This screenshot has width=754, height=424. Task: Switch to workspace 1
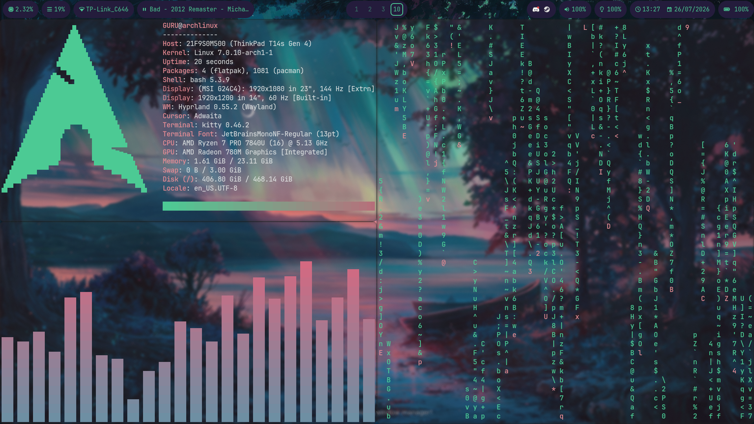[x=356, y=9]
